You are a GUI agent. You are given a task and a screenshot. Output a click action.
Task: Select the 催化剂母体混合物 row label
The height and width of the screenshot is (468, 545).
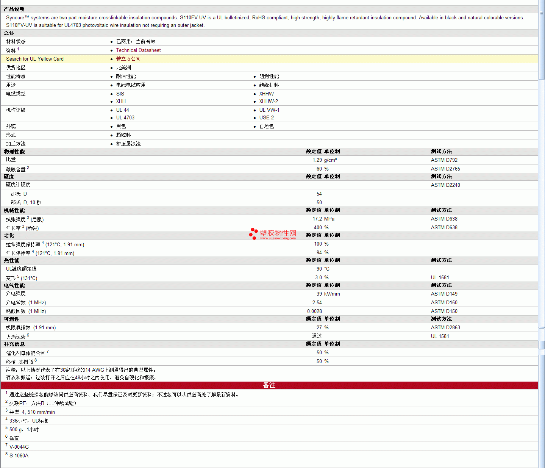coord(26,353)
